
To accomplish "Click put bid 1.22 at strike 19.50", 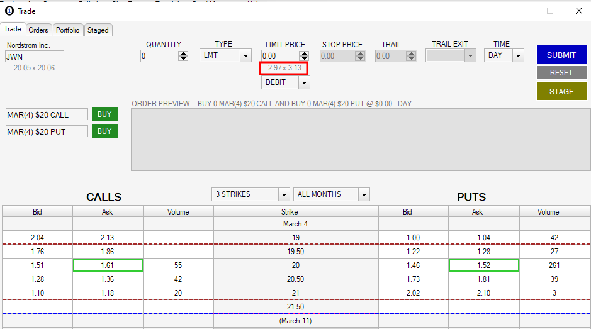I will pos(413,252).
